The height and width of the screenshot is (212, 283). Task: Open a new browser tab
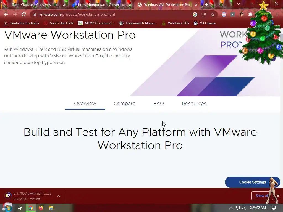(x=207, y=5)
